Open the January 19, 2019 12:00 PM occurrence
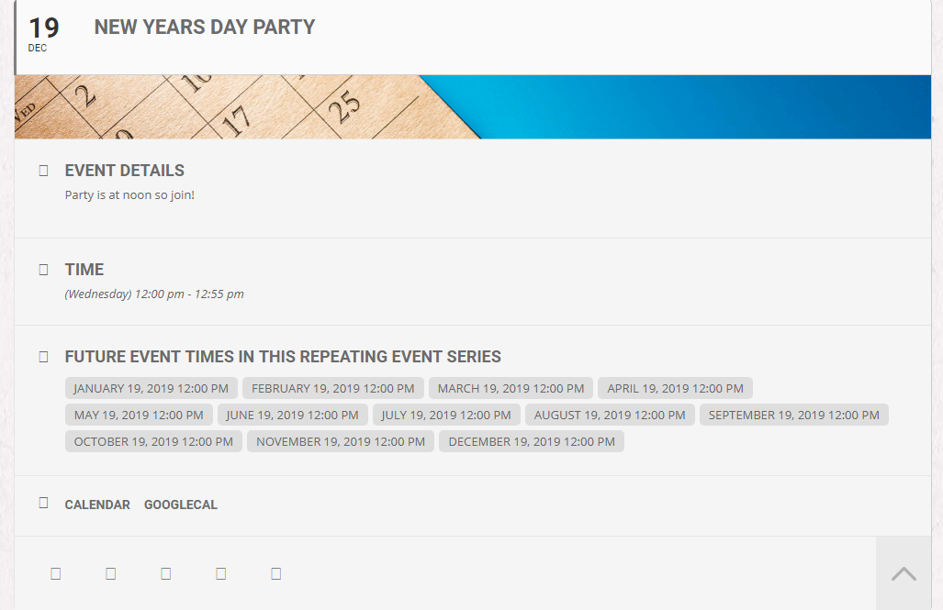 click(152, 388)
